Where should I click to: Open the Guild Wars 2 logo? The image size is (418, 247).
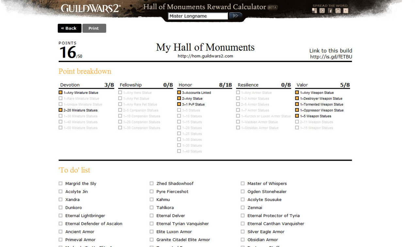[91, 8]
